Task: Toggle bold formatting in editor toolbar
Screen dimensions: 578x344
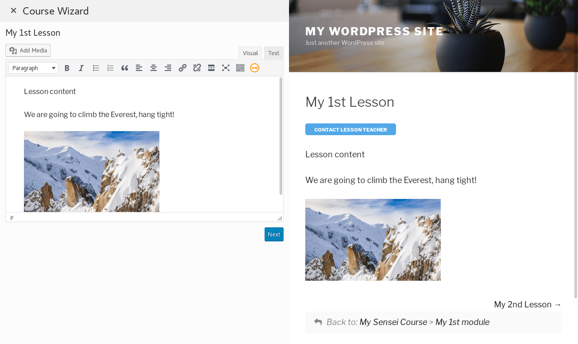Action: [x=67, y=68]
